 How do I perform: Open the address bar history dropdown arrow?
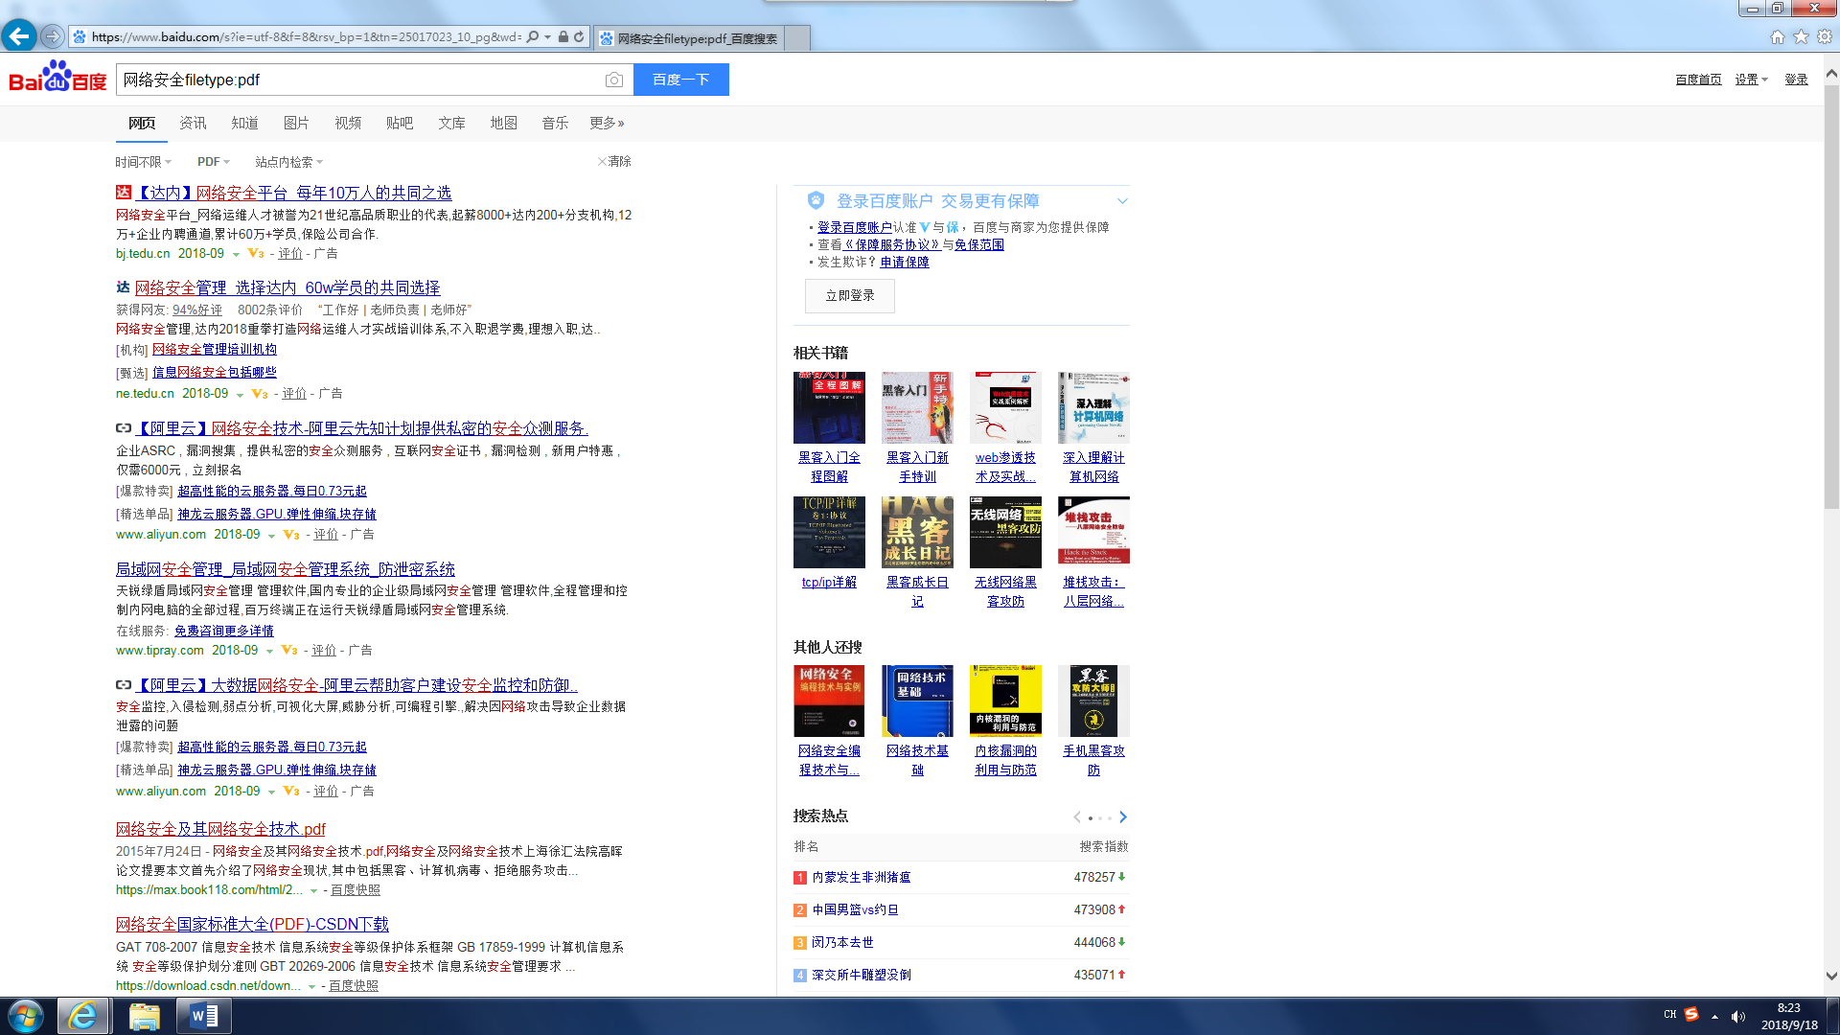pyautogui.click(x=548, y=37)
